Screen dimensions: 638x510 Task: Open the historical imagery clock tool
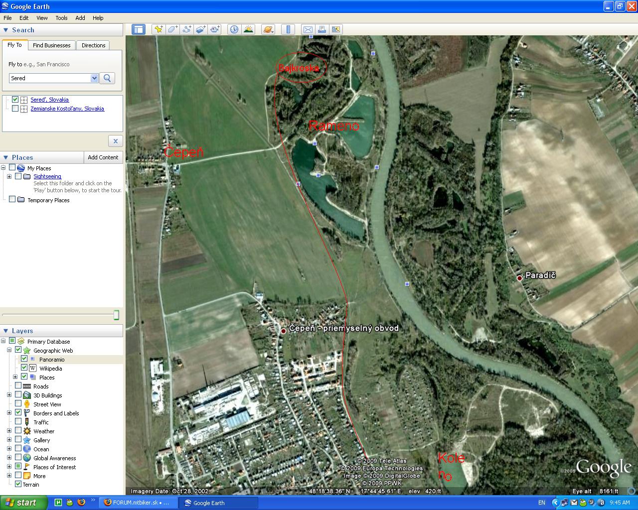tap(234, 29)
